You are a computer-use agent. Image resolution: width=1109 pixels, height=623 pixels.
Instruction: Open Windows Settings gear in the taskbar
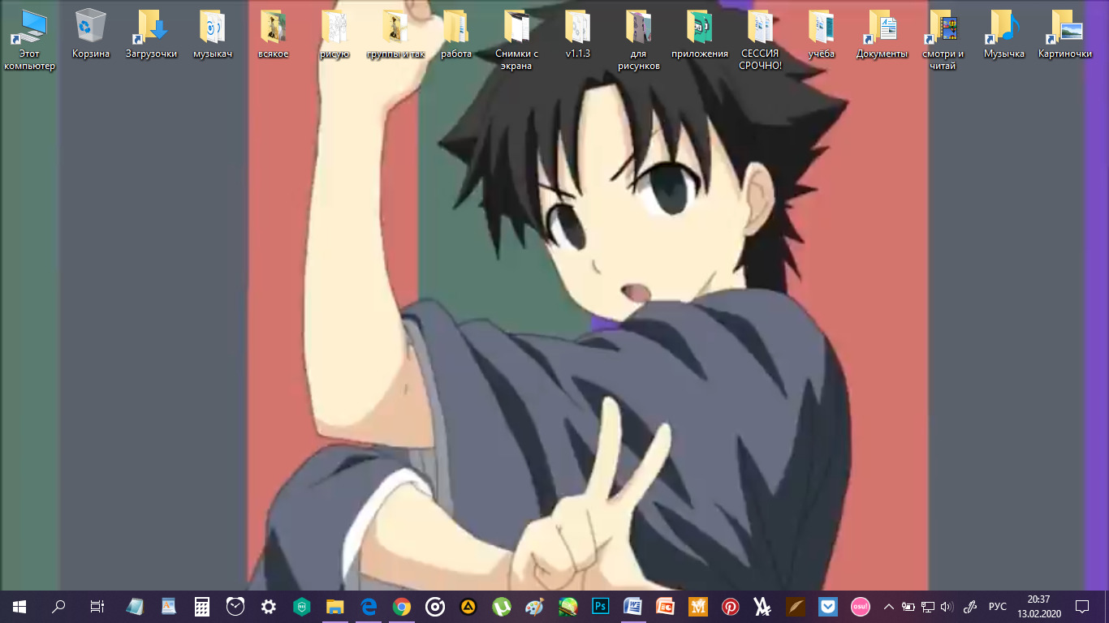tap(269, 606)
